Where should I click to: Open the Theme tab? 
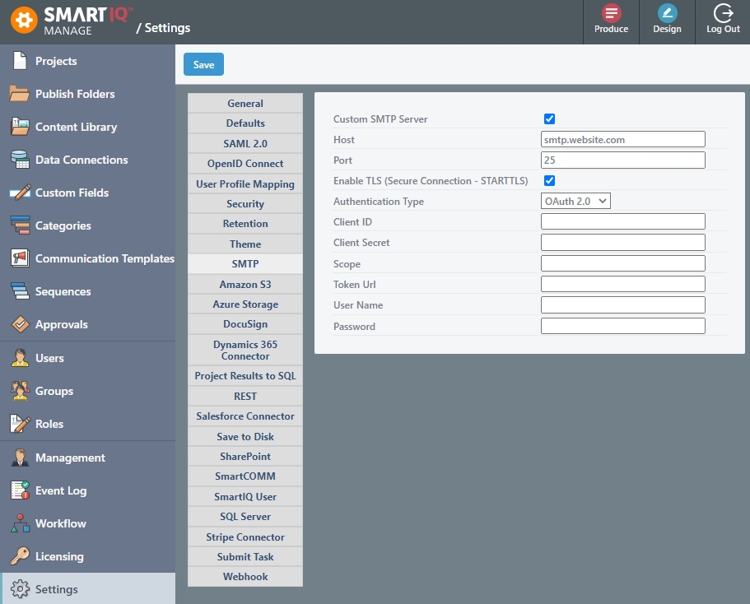245,244
